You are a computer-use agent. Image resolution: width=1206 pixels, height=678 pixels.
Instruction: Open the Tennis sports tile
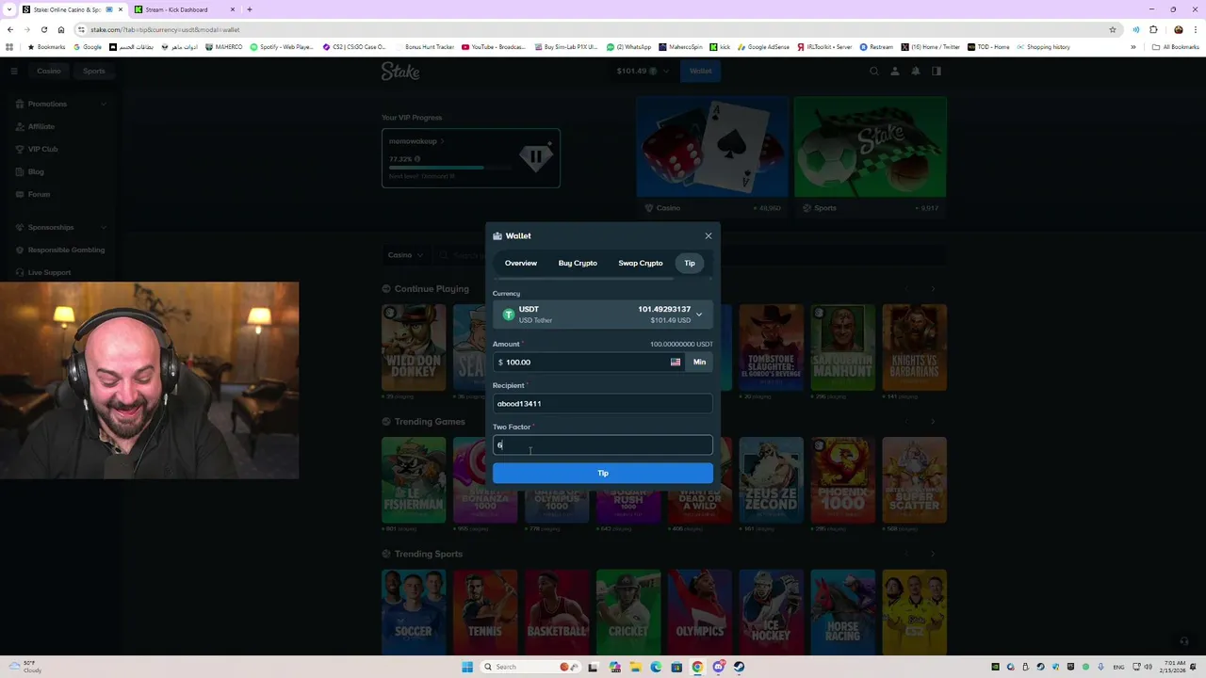[x=485, y=612]
